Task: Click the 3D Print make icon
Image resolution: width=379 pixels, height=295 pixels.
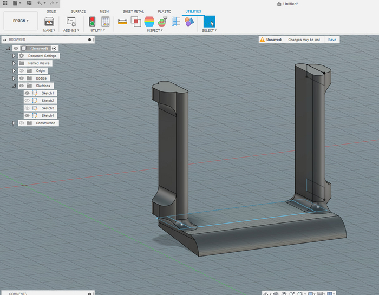Action: (x=49, y=22)
